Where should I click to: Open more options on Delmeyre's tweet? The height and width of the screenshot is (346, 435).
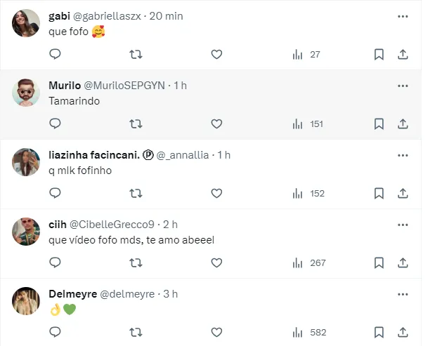pyautogui.click(x=403, y=293)
